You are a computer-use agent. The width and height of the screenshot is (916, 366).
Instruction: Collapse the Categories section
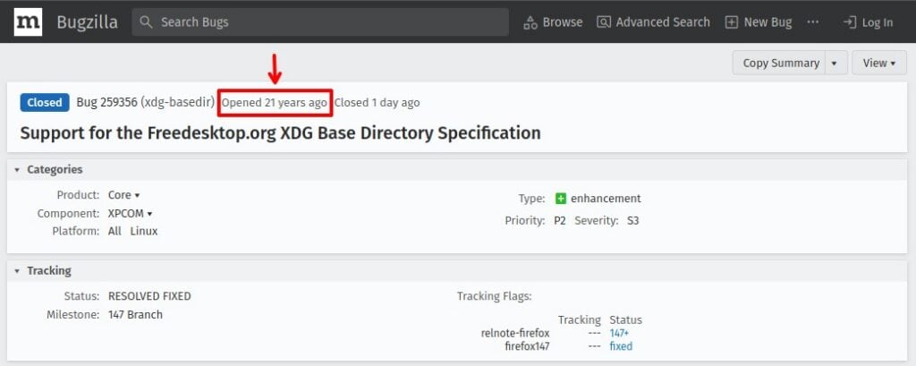pyautogui.click(x=17, y=169)
